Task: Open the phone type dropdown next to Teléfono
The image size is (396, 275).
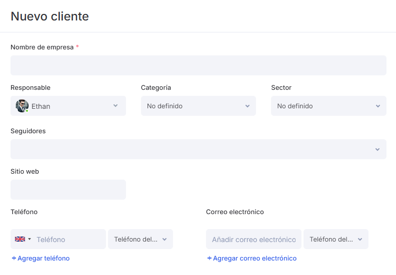Action: click(x=140, y=239)
